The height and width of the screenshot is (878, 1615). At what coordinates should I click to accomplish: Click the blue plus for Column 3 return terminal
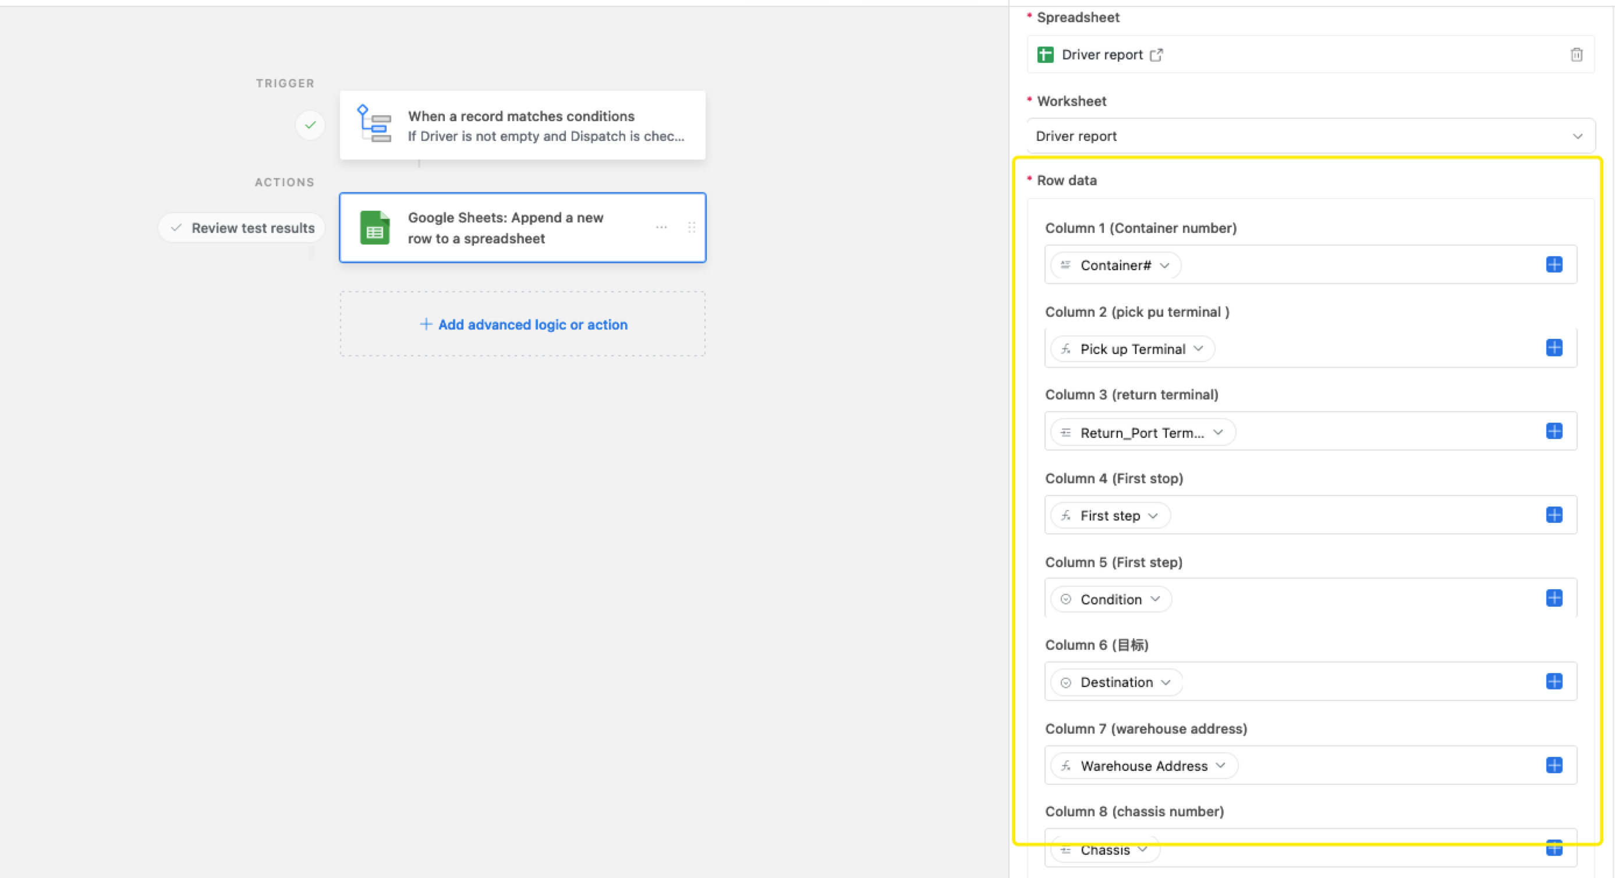1553,431
